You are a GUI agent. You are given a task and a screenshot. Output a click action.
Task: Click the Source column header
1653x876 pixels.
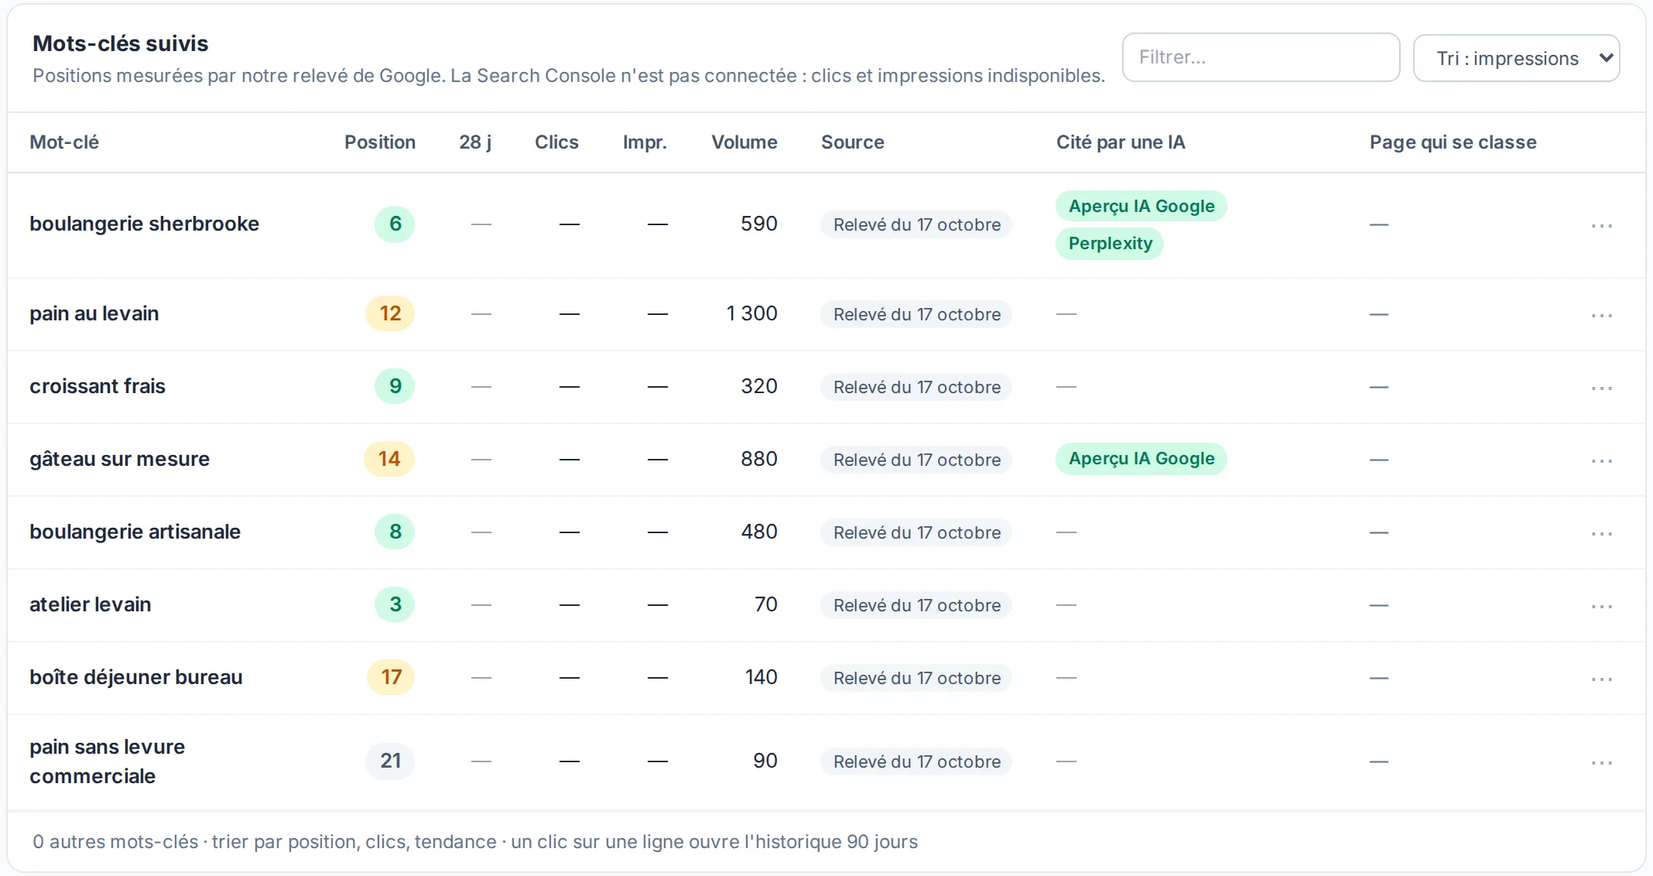click(852, 142)
